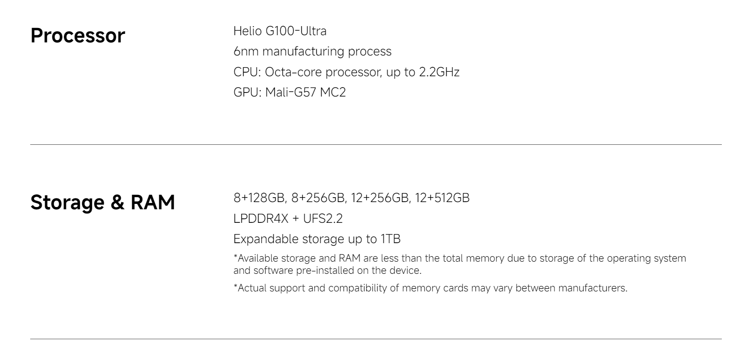Click the divider line below the Processor section
The width and height of the screenshot is (734, 355).
pyautogui.click(x=376, y=145)
